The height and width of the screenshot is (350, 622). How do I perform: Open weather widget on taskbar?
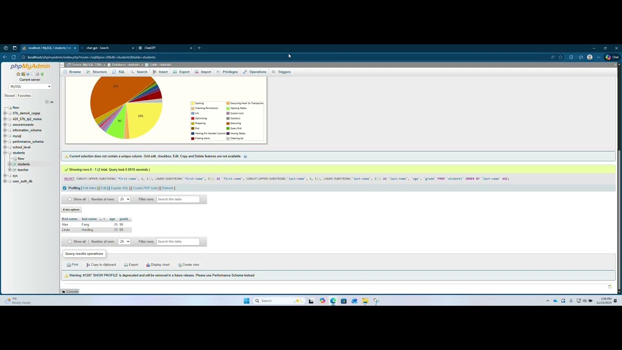tap(17, 301)
